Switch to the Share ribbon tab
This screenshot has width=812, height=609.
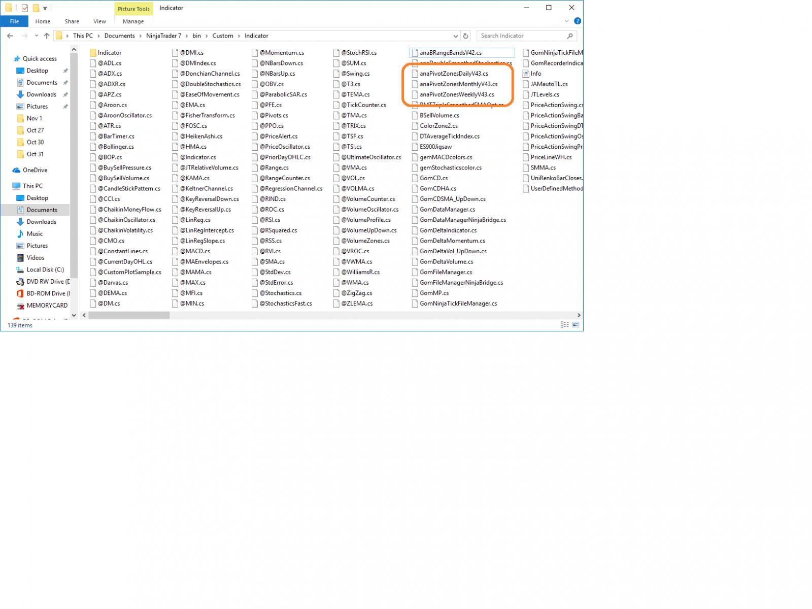point(72,21)
